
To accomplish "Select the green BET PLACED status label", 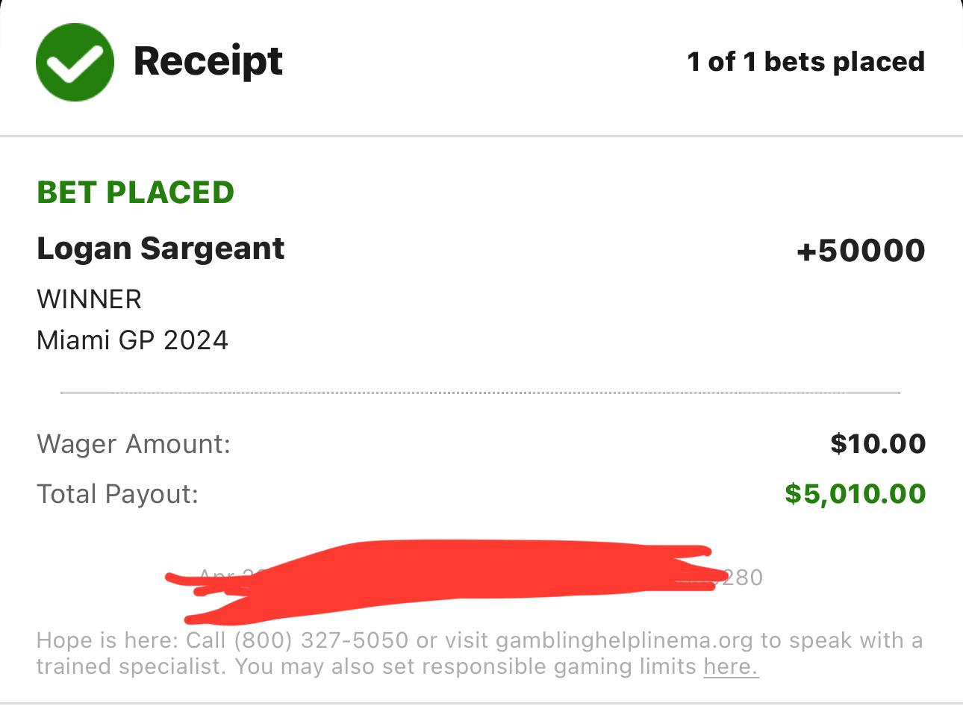I will pyautogui.click(x=135, y=193).
